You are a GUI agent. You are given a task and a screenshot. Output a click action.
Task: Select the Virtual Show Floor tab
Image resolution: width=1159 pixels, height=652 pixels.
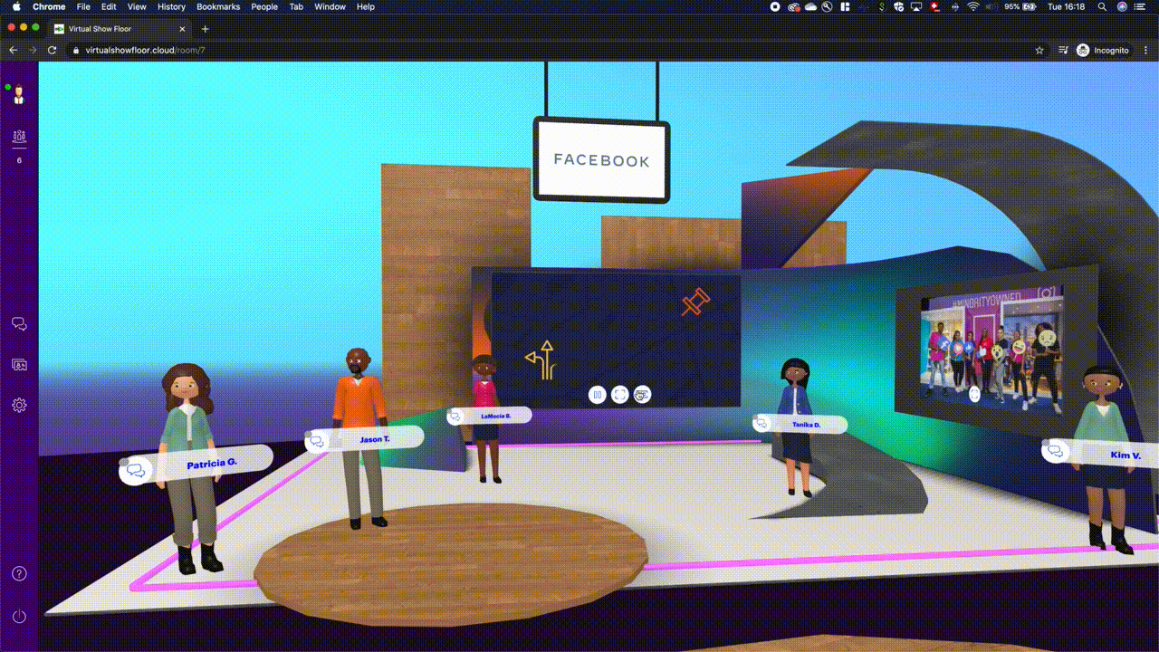pyautogui.click(x=118, y=29)
